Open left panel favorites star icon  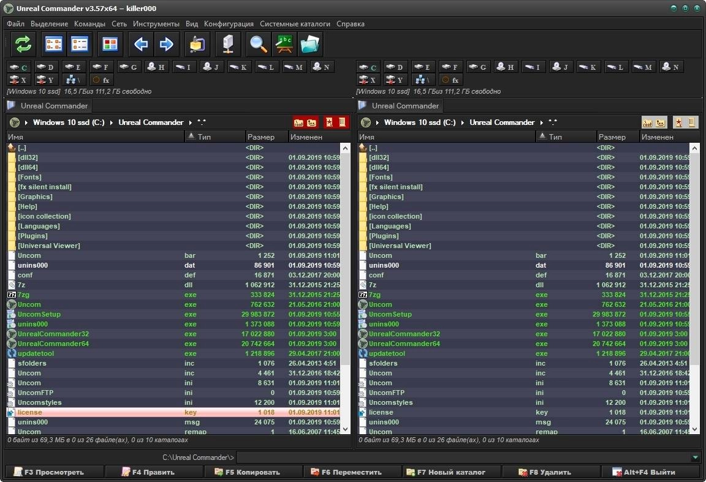pyautogui.click(x=330, y=122)
